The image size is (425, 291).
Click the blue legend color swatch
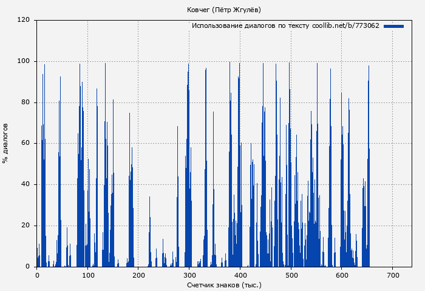coord(393,26)
